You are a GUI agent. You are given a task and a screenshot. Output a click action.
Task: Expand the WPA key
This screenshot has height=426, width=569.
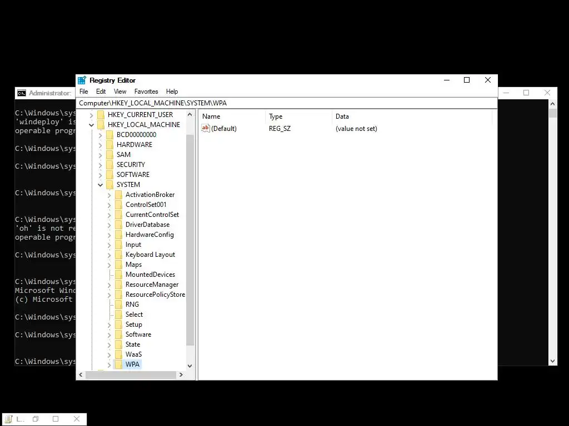click(109, 364)
